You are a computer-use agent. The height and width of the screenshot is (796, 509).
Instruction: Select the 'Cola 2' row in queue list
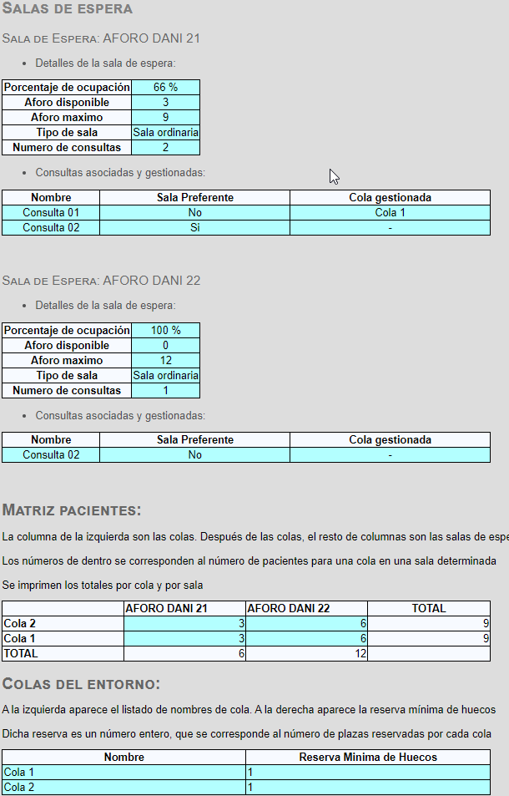246,788
